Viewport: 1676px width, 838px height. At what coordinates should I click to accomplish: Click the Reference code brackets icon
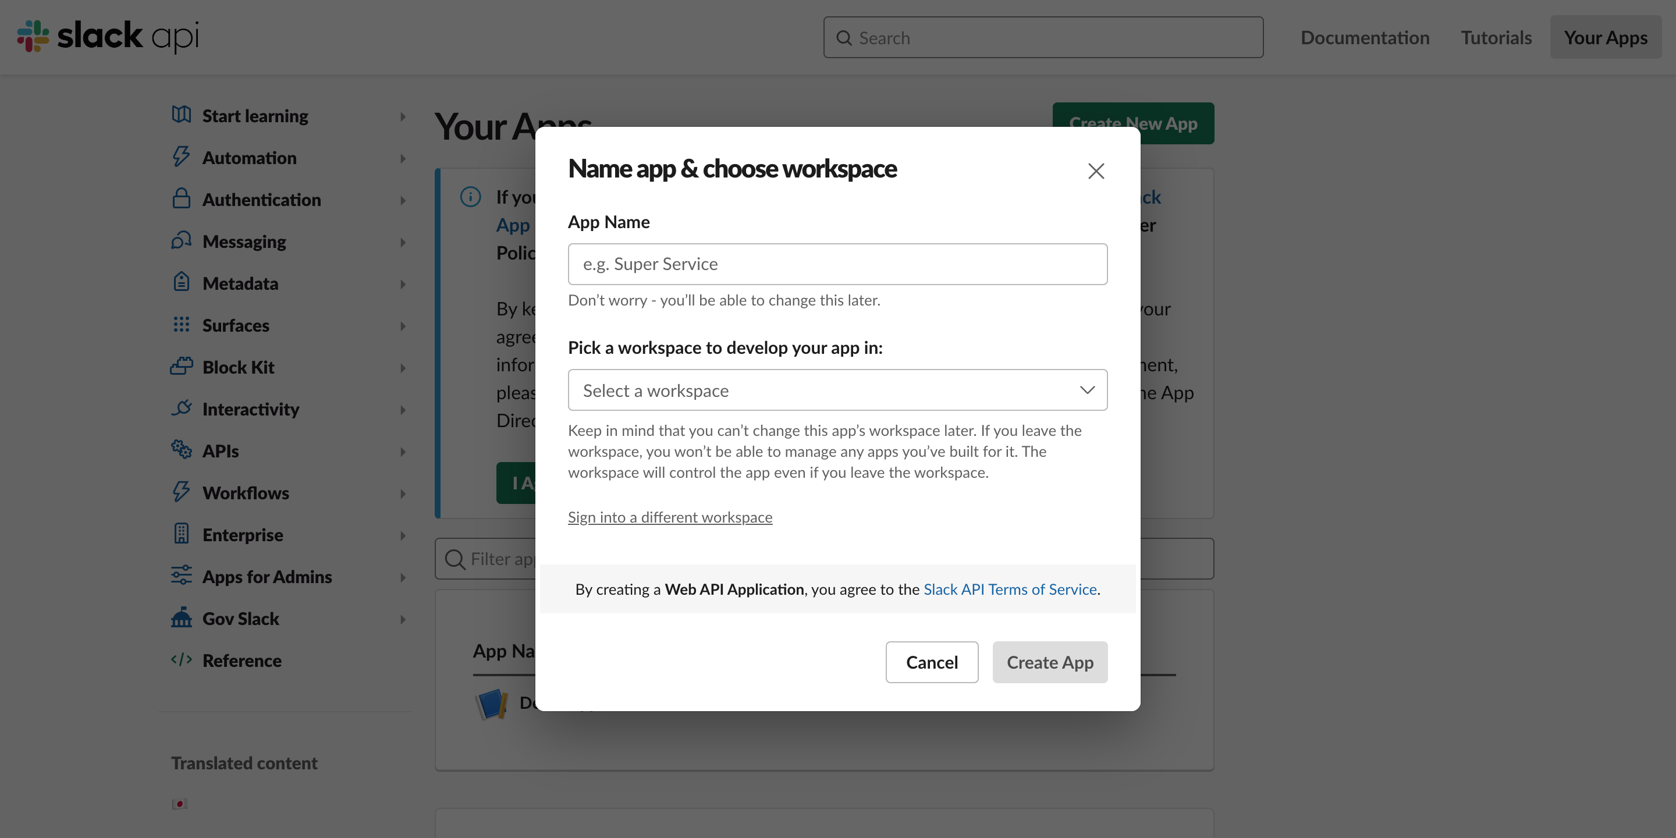click(x=182, y=660)
